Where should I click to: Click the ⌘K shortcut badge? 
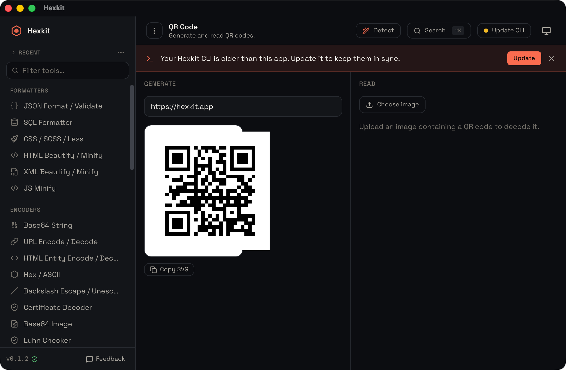[458, 31]
